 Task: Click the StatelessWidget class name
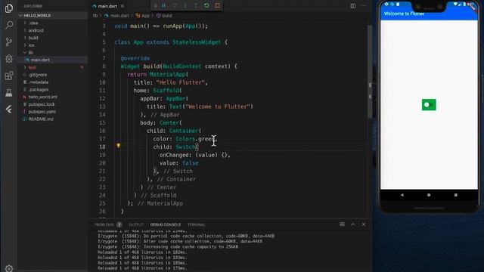tap(197, 42)
